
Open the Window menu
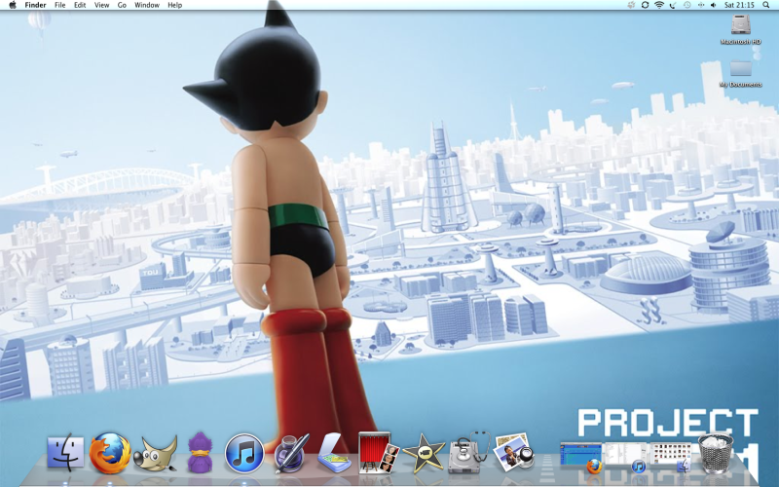click(x=147, y=5)
